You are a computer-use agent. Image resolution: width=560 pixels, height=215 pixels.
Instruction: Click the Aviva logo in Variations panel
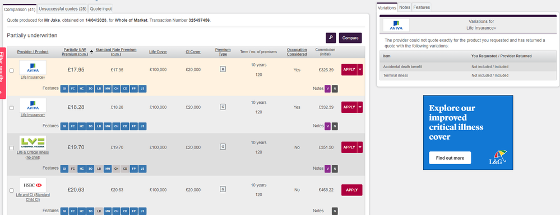396,25
